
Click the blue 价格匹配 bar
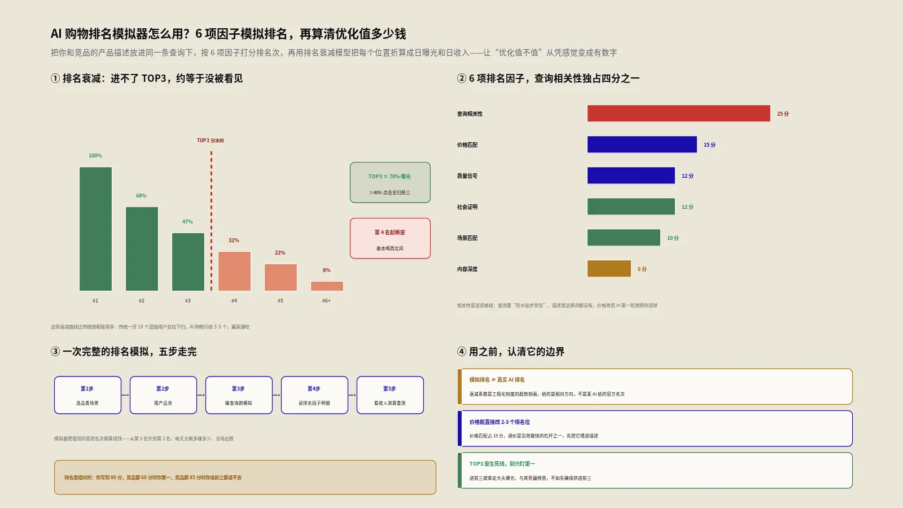(642, 144)
